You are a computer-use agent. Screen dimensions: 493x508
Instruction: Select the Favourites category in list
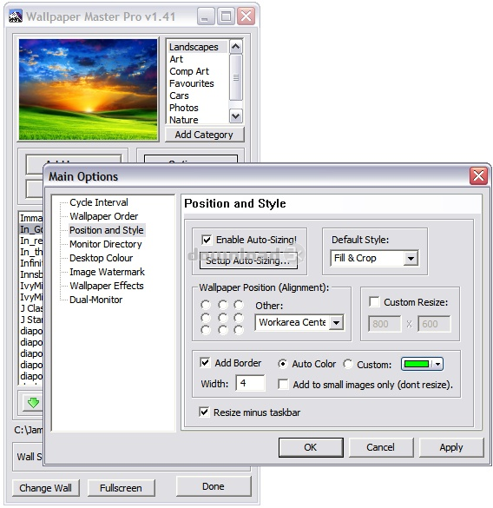coord(192,83)
